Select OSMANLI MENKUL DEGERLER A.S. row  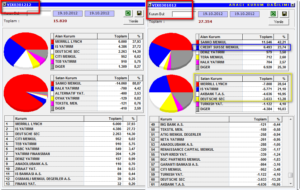click(71, 179)
